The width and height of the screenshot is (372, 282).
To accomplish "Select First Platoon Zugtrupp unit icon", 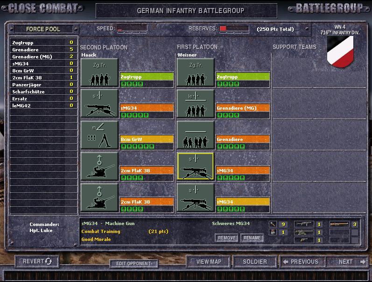I will (196, 73).
